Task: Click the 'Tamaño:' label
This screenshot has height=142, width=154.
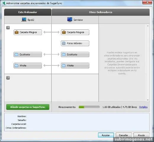Action: 22,120
